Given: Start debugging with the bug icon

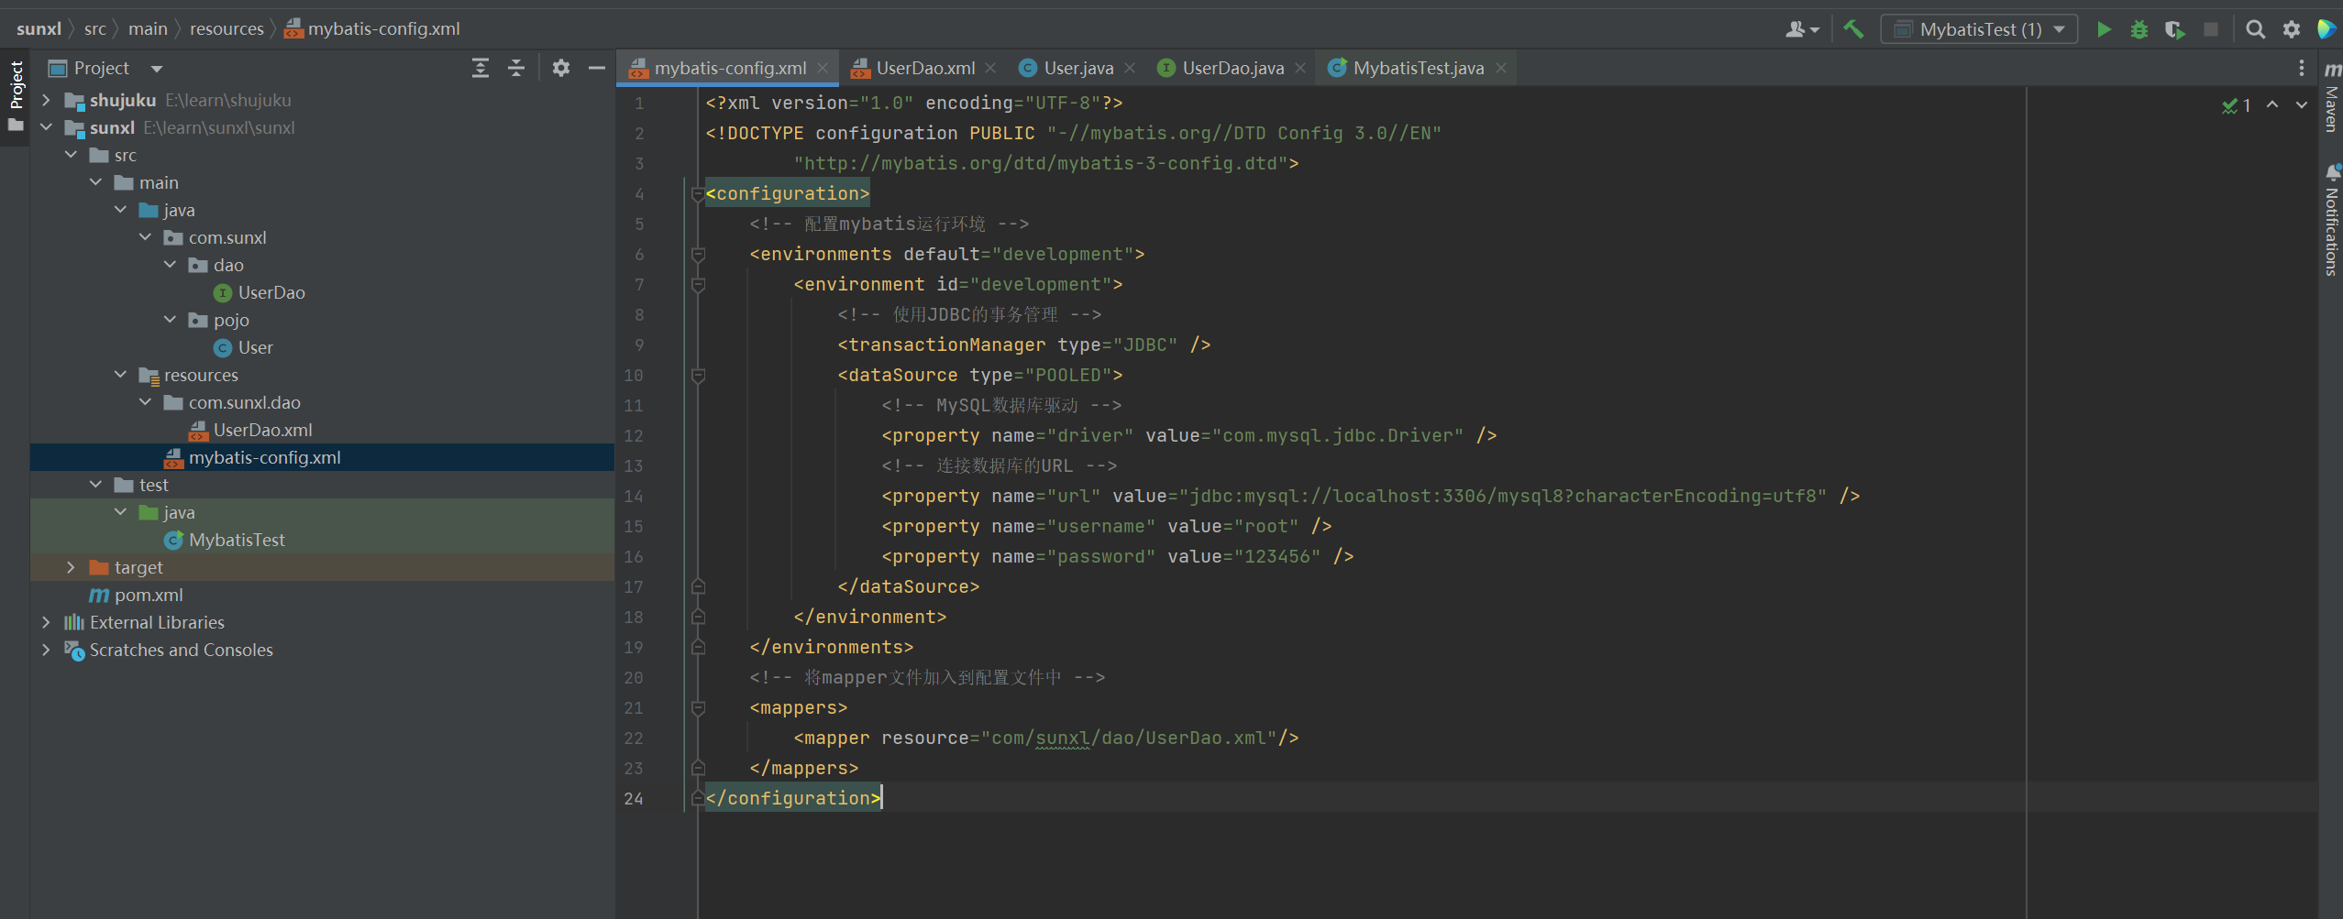Looking at the screenshot, I should pos(2139,29).
